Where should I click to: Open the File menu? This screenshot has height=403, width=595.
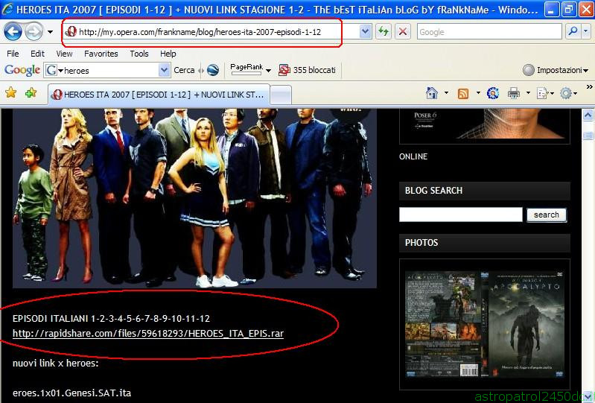[13, 54]
